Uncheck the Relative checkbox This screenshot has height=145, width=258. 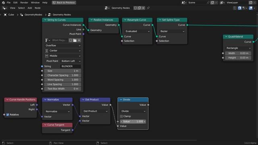point(8,114)
